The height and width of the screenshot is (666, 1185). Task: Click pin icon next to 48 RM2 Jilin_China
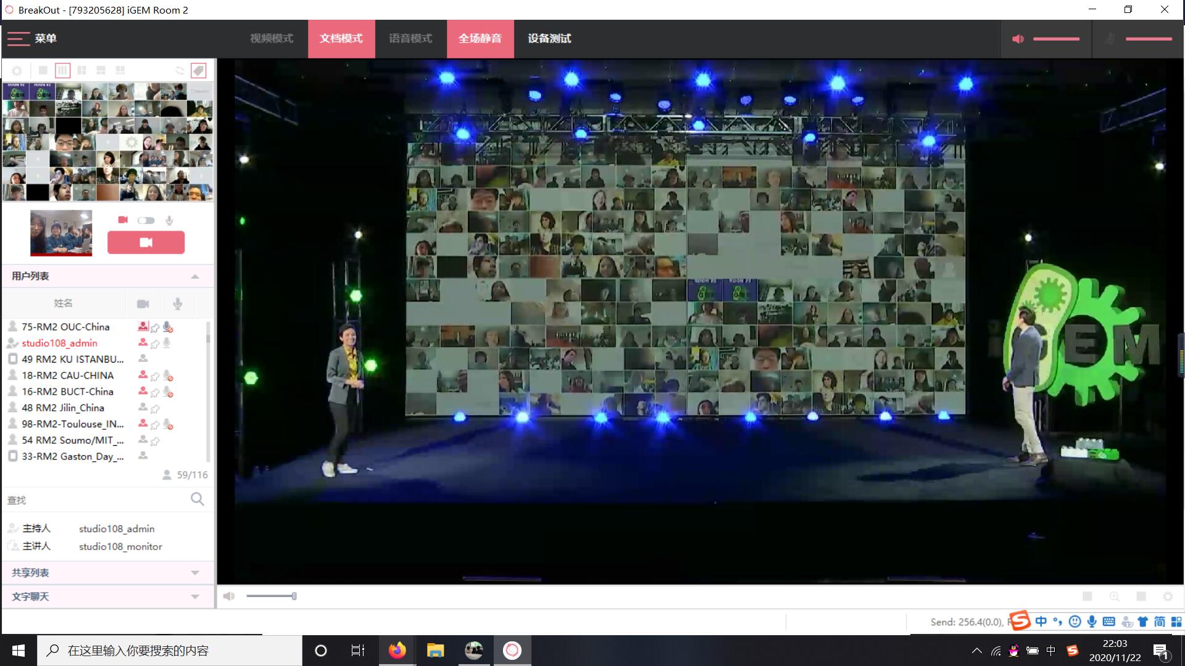pos(156,408)
